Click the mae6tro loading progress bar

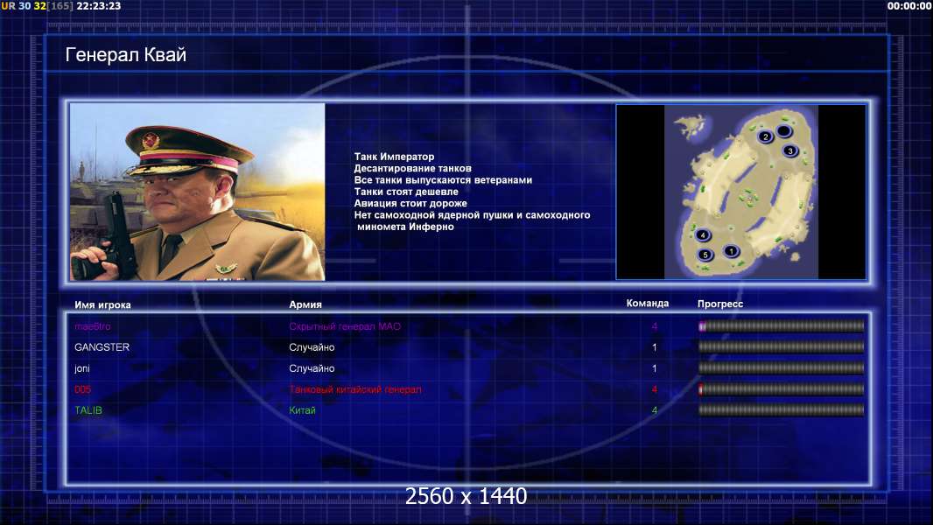[x=782, y=325]
